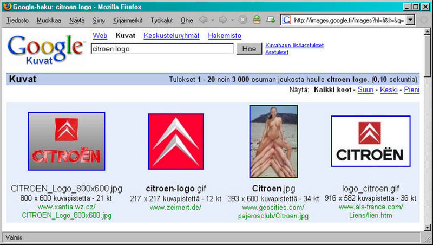Click the Google favicon in address bar
The image size is (433, 245).
(287, 20)
